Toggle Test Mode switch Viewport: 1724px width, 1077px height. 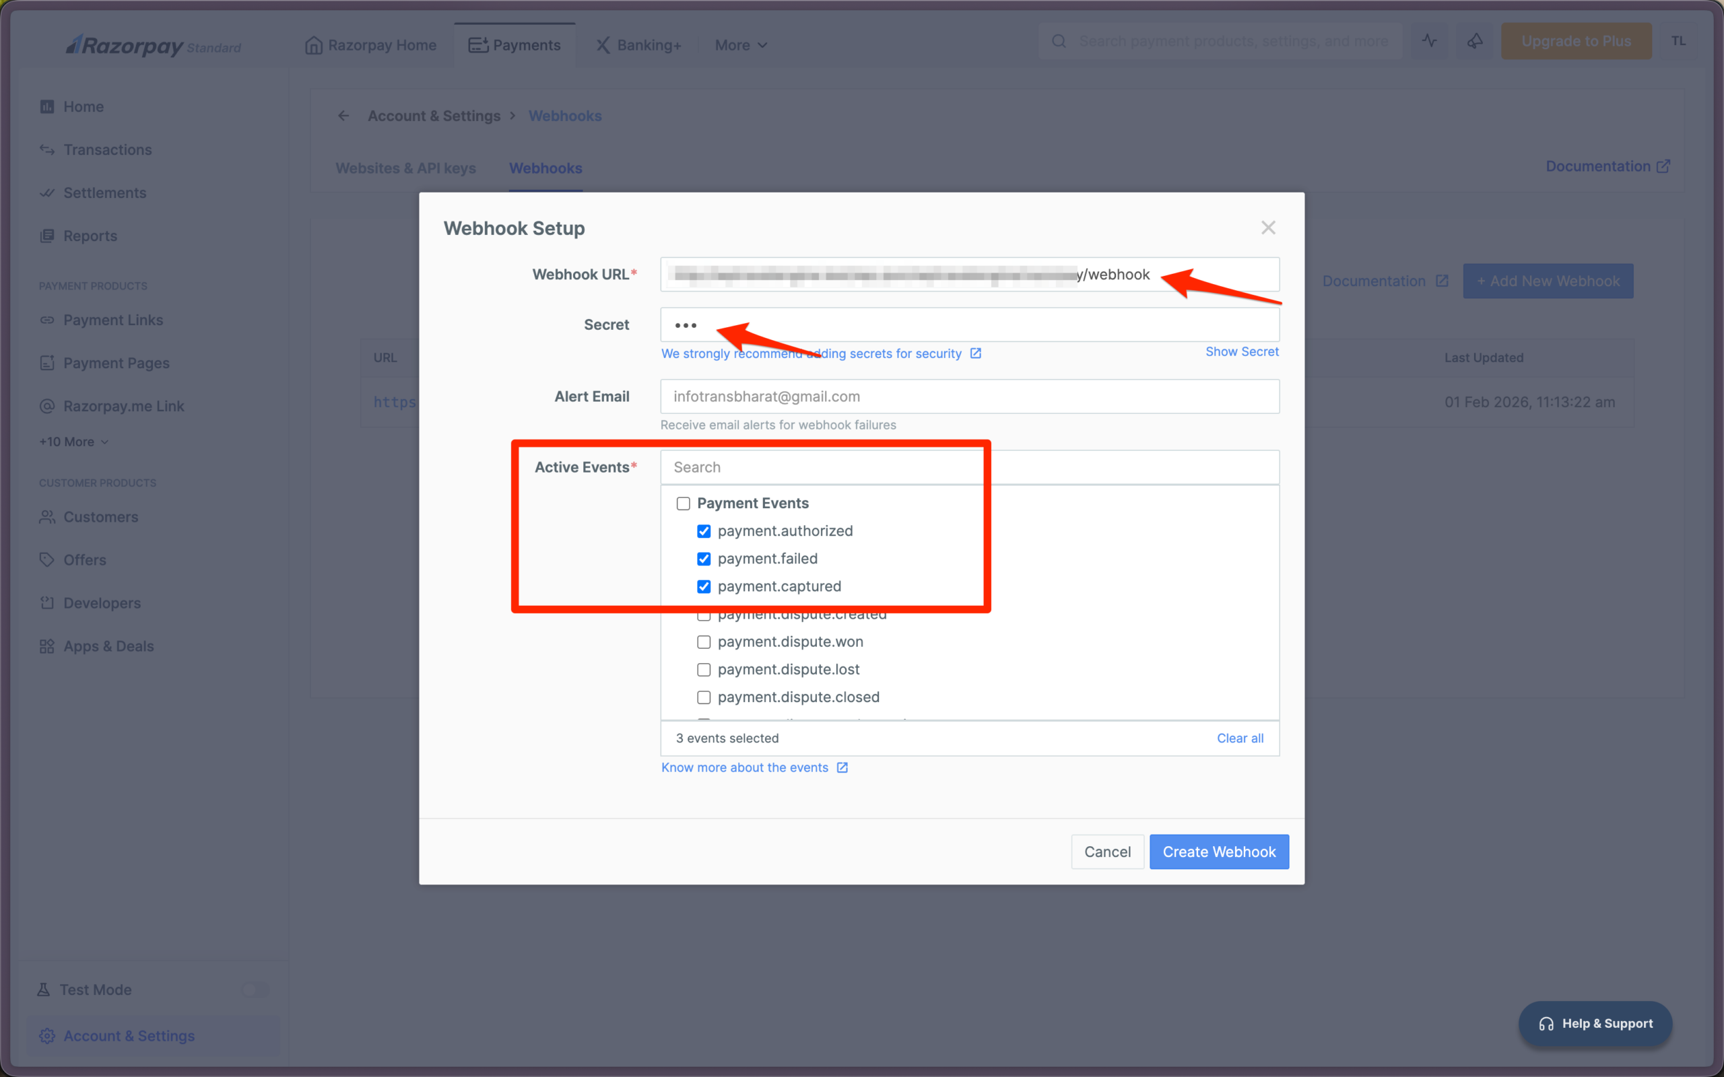[255, 989]
